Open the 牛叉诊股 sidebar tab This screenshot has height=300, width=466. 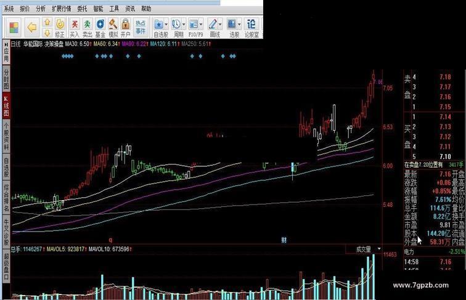point(6,232)
